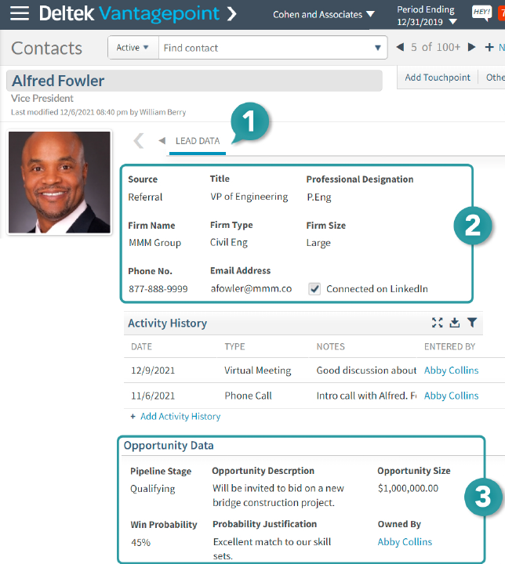Image resolution: width=505 pixels, height=564 pixels.
Task: Expand the Find contact dropdown arrow
Action: tap(378, 48)
